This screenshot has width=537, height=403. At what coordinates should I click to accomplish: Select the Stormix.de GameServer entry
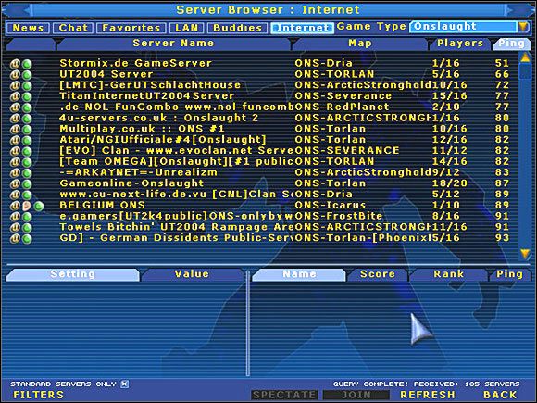(136, 63)
